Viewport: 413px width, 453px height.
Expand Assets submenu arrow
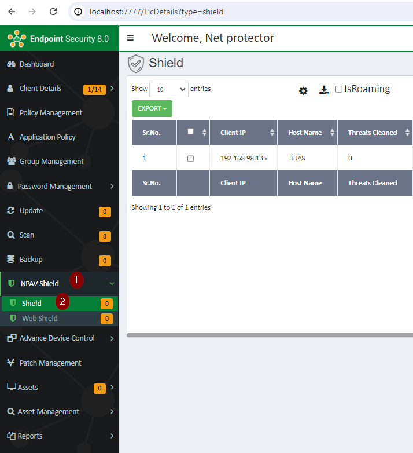(x=112, y=387)
